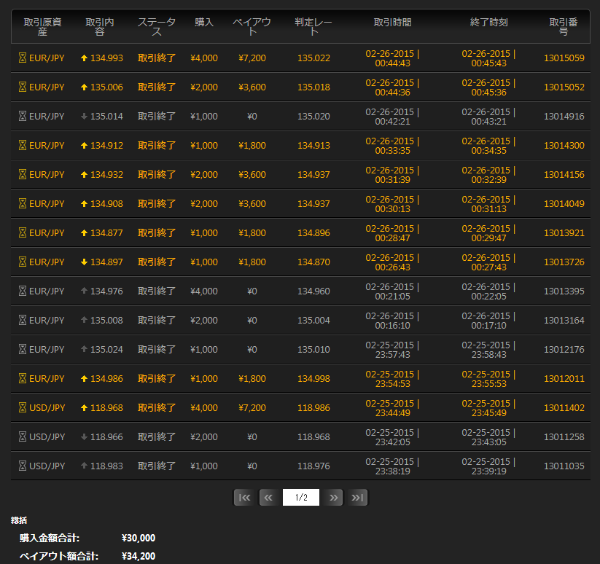Click the 取引内容 column header
Viewport: 600px width, 564px height.
click(99, 27)
